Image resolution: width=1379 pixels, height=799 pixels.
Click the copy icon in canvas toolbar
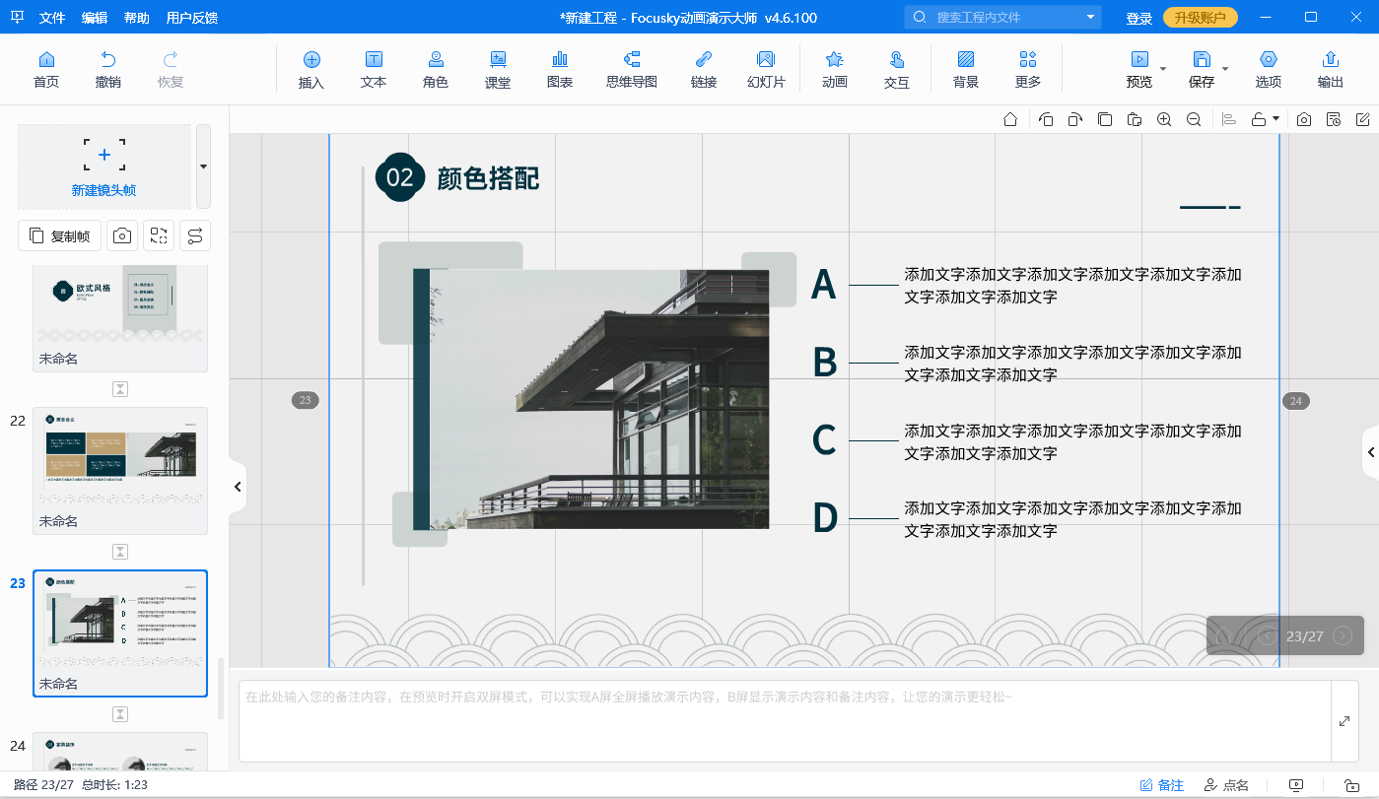1105,119
